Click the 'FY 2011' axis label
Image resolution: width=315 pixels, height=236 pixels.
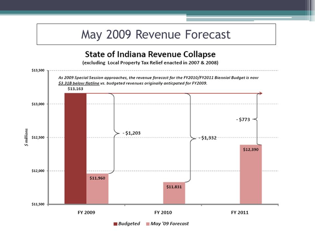click(x=240, y=212)
